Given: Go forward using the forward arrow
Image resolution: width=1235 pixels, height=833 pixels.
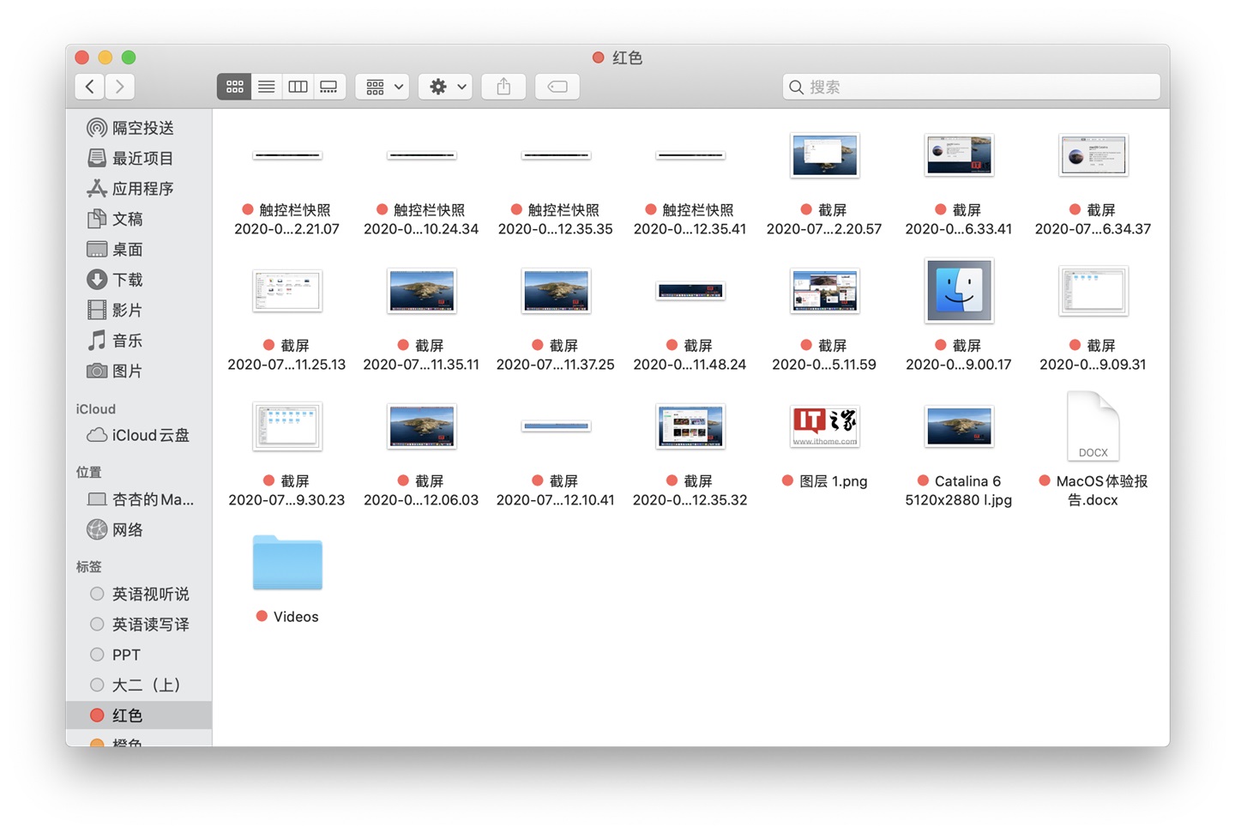Looking at the screenshot, I should tap(120, 87).
